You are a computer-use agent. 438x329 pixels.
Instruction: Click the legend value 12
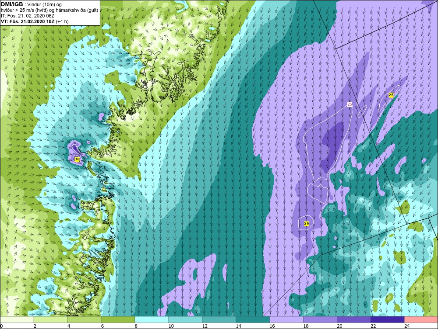click(x=205, y=326)
